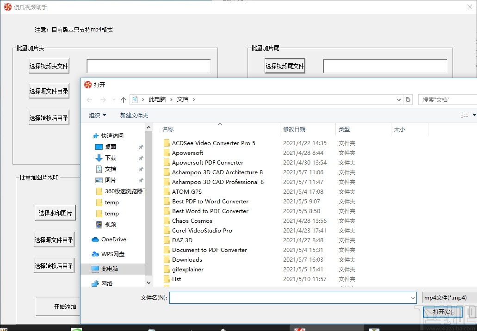Click the 打开(O) button
The image size is (477, 331).
[442, 312]
